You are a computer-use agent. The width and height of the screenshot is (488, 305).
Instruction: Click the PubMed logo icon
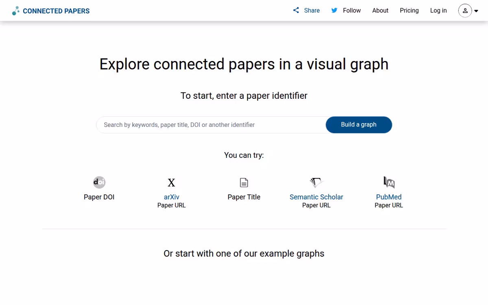click(x=389, y=182)
